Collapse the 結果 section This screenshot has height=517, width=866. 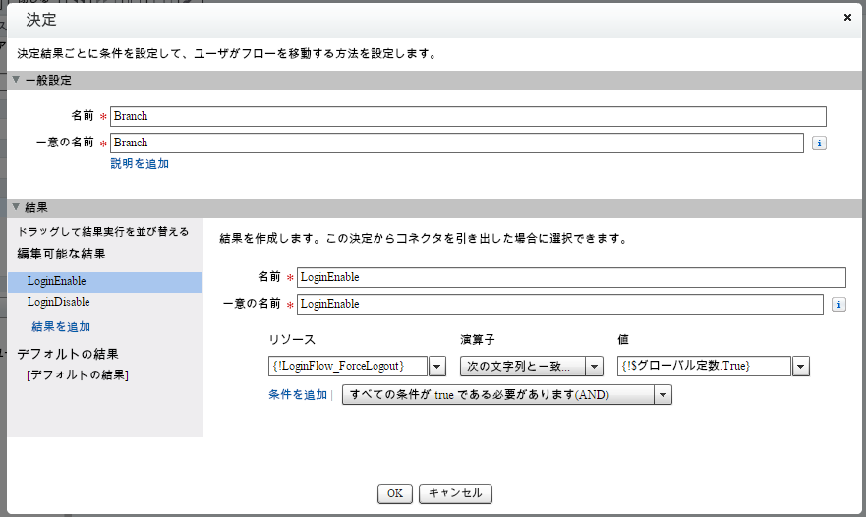(16, 207)
